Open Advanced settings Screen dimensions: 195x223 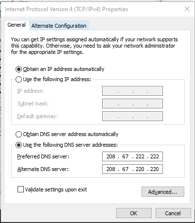163,192
